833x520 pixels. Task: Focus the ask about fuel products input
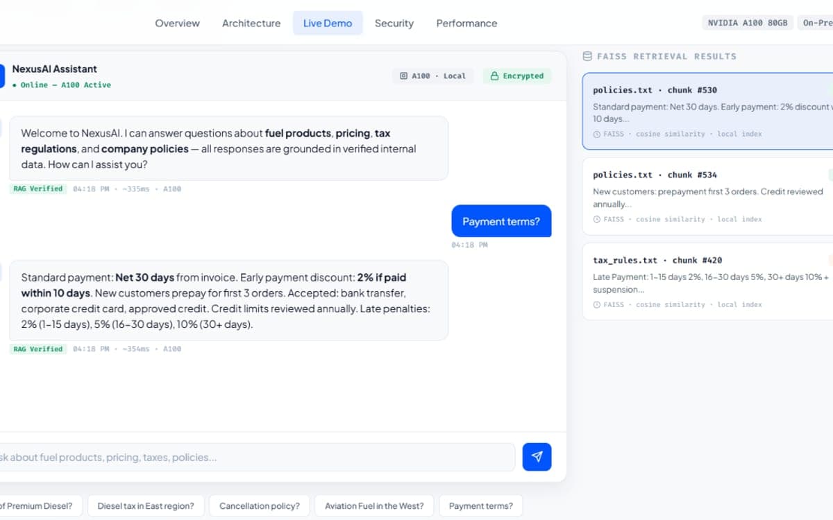(x=255, y=458)
